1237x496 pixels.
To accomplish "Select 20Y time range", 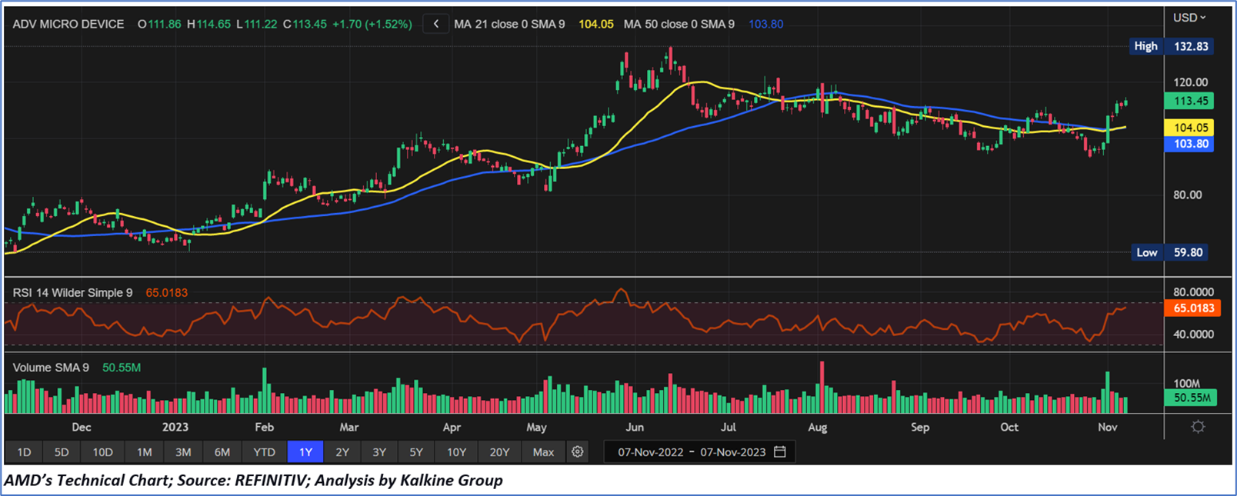I will tap(500, 452).
